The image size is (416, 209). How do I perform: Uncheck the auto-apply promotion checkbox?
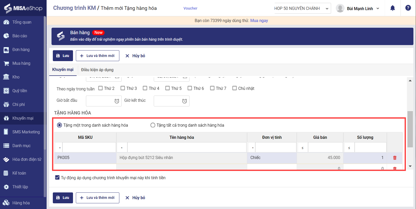pos(57,178)
